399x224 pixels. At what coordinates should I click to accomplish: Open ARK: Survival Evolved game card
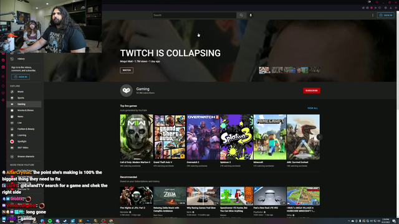(x=303, y=141)
